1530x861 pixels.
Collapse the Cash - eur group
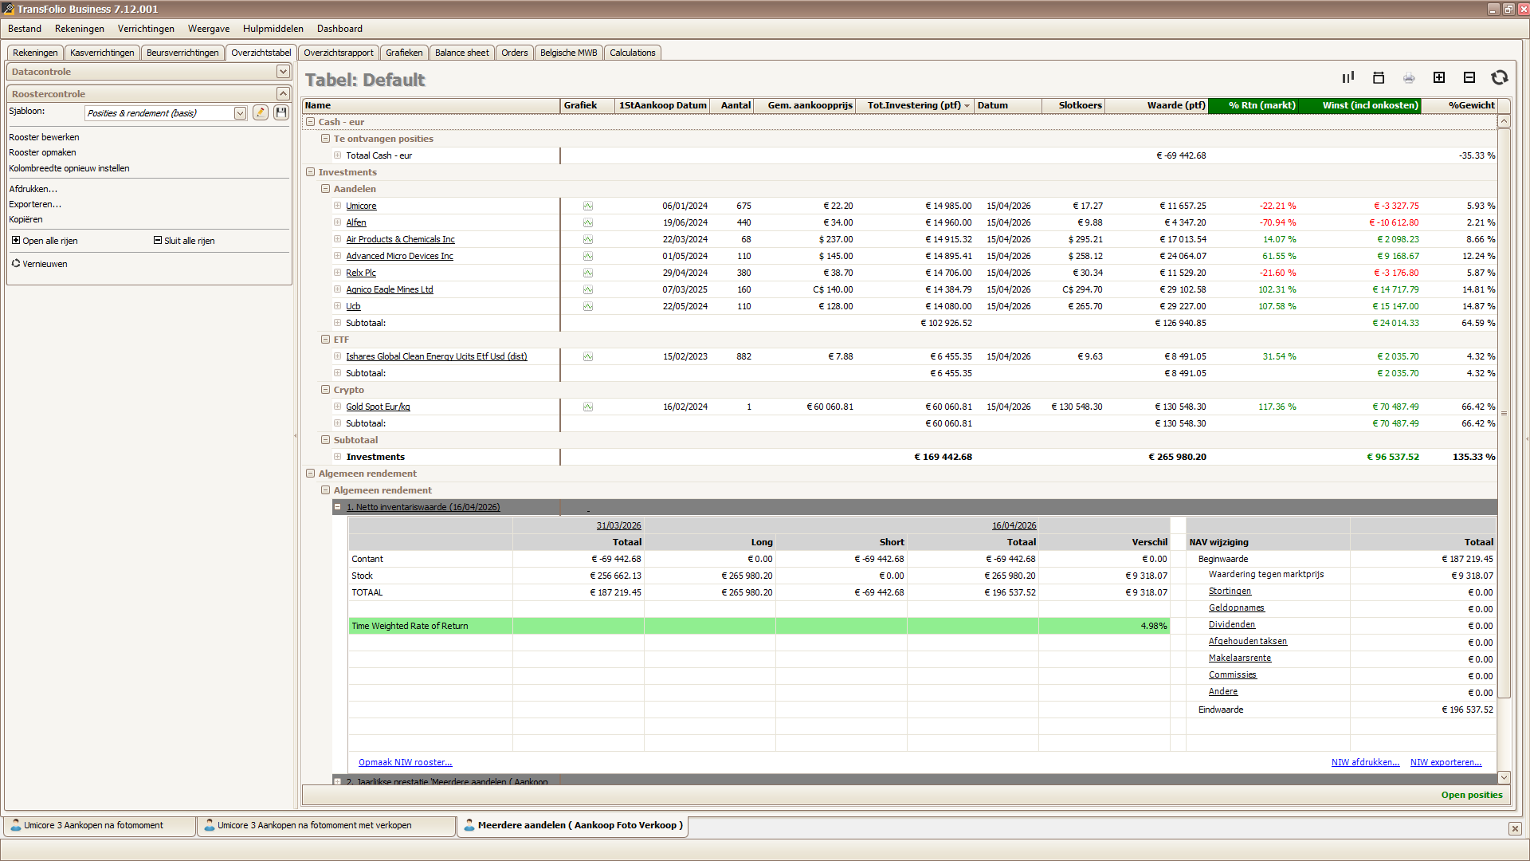click(311, 122)
